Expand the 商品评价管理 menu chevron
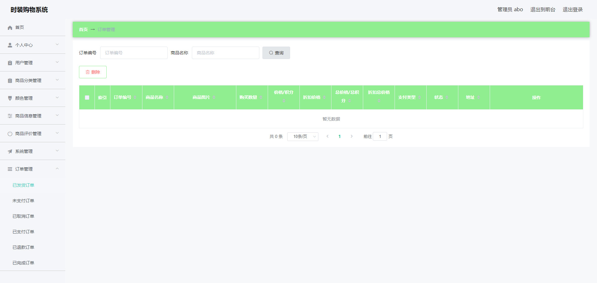Screen dimensions: 597x283 pos(57,133)
